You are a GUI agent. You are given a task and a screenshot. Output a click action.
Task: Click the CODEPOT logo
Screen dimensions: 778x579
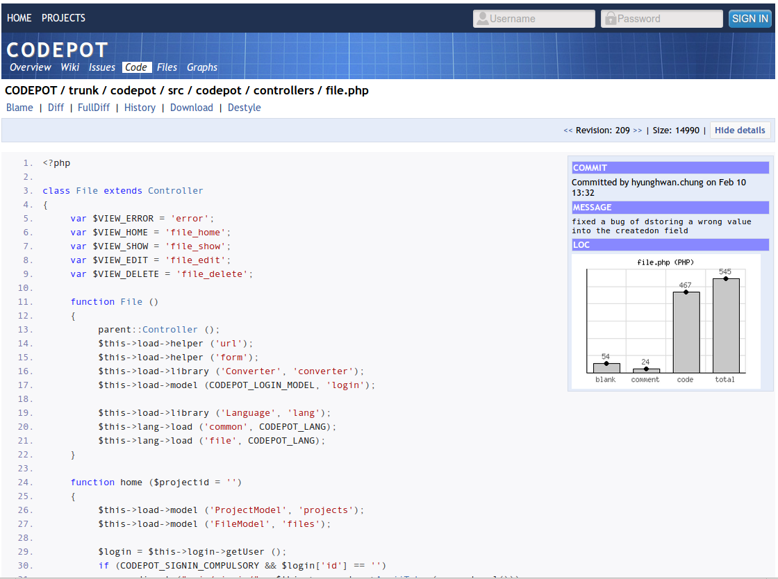[x=57, y=49]
